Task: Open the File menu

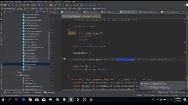Action: tap(2, 1)
